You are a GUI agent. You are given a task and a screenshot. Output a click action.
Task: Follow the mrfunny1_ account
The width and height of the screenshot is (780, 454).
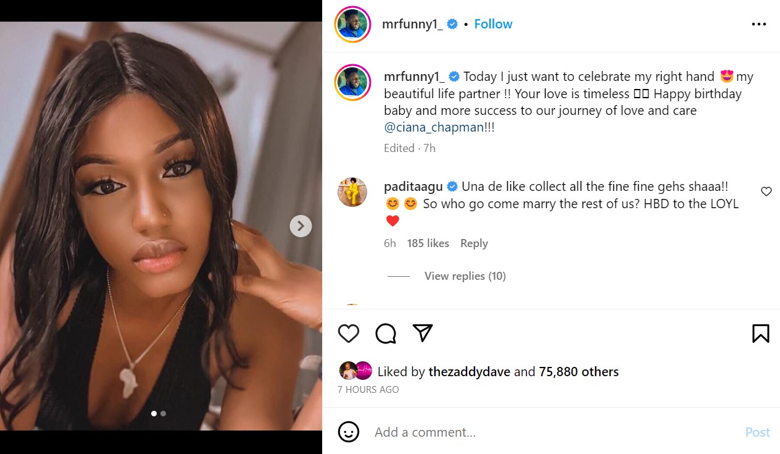(493, 24)
